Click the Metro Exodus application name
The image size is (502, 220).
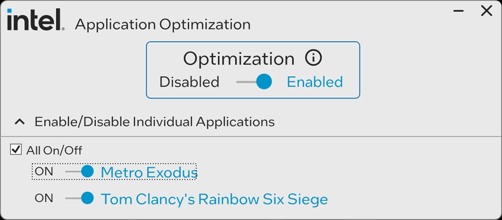pos(149,172)
